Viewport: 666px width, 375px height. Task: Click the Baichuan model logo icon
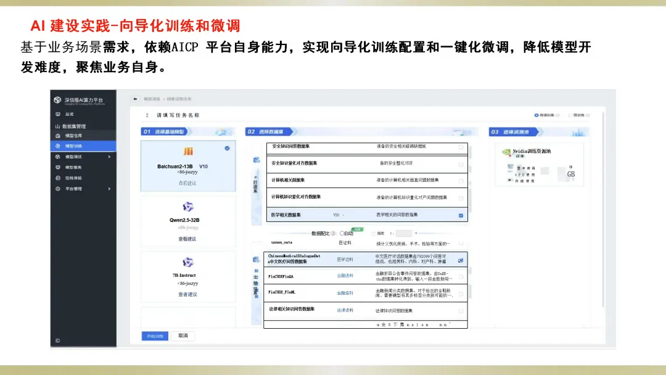(x=187, y=151)
